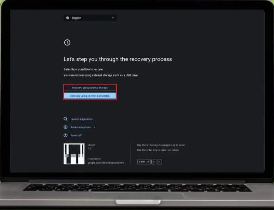Click the down arrow key indicator
Screen dimensions: 274x210
[x=159, y=162]
